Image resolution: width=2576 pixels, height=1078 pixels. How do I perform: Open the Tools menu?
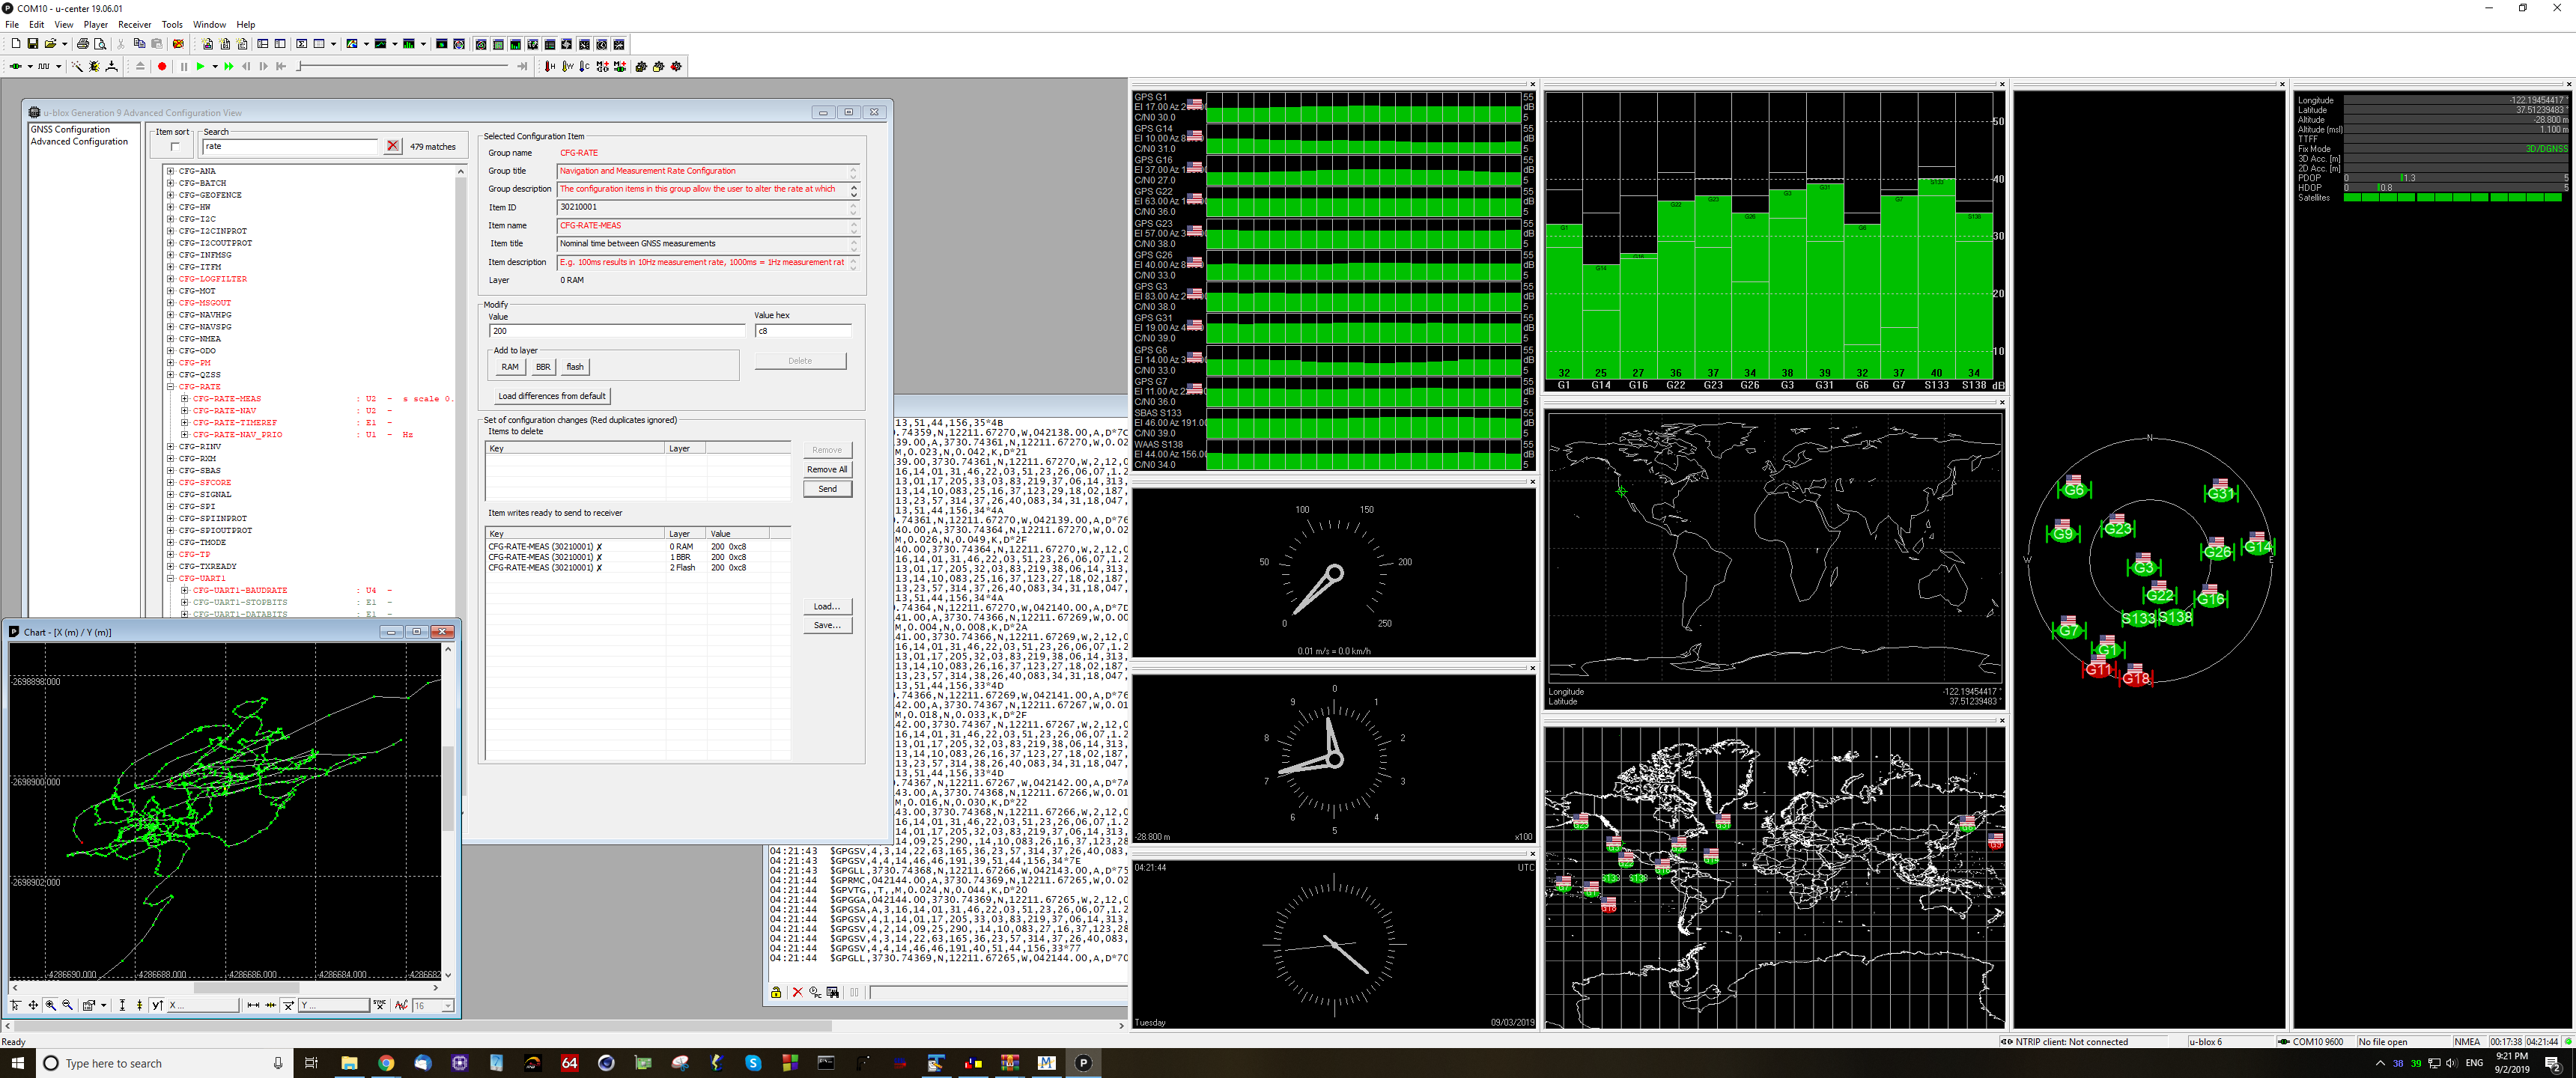click(172, 25)
